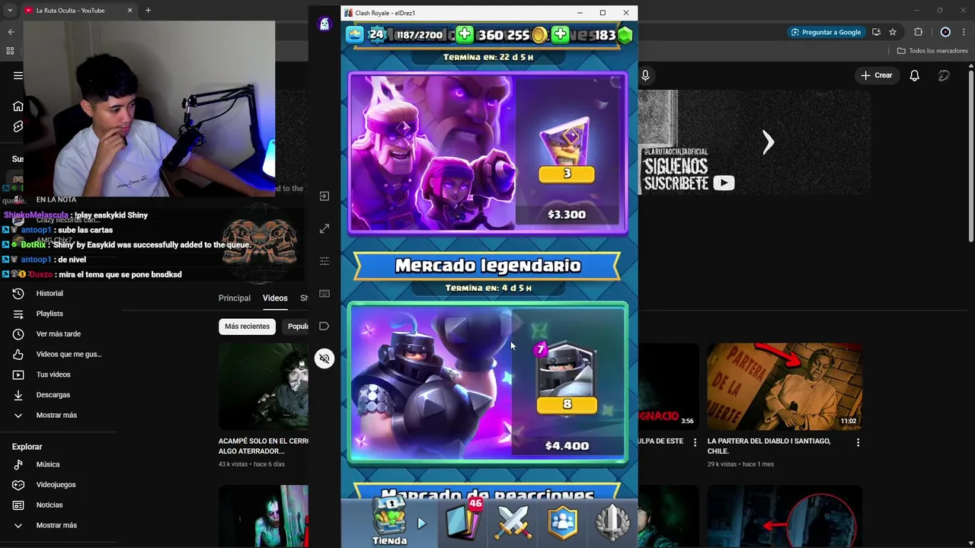Screen dimensions: 975x548
Task: Click the exit icon in emulator sidebar
Action: coord(324,196)
